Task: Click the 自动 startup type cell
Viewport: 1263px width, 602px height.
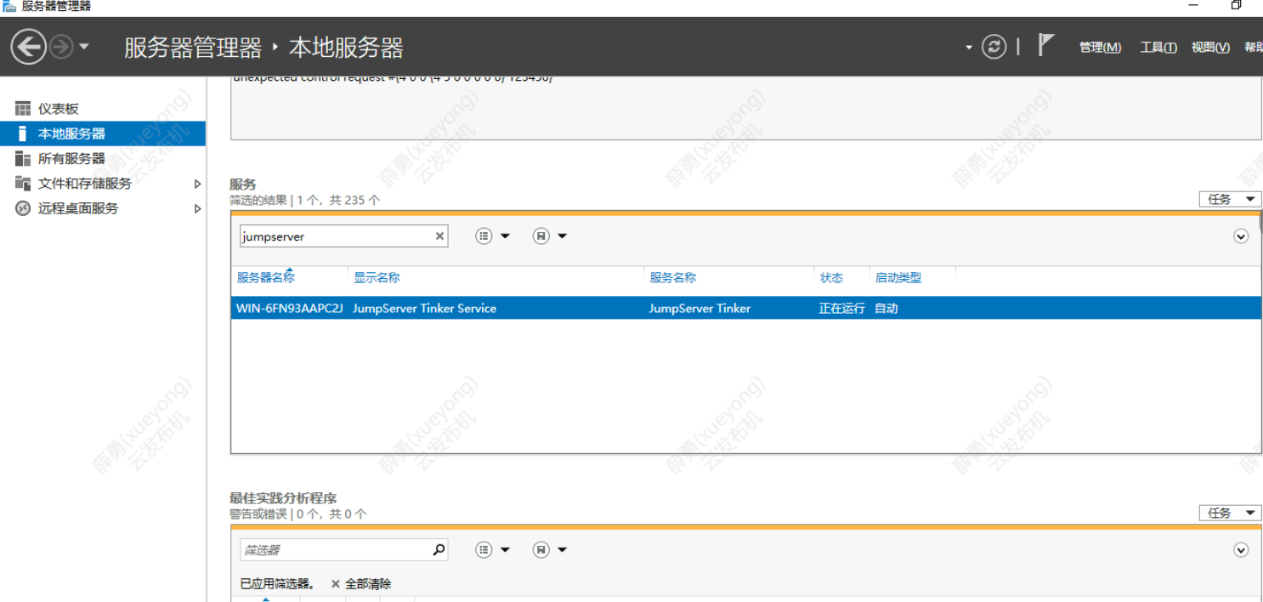Action: coord(886,309)
